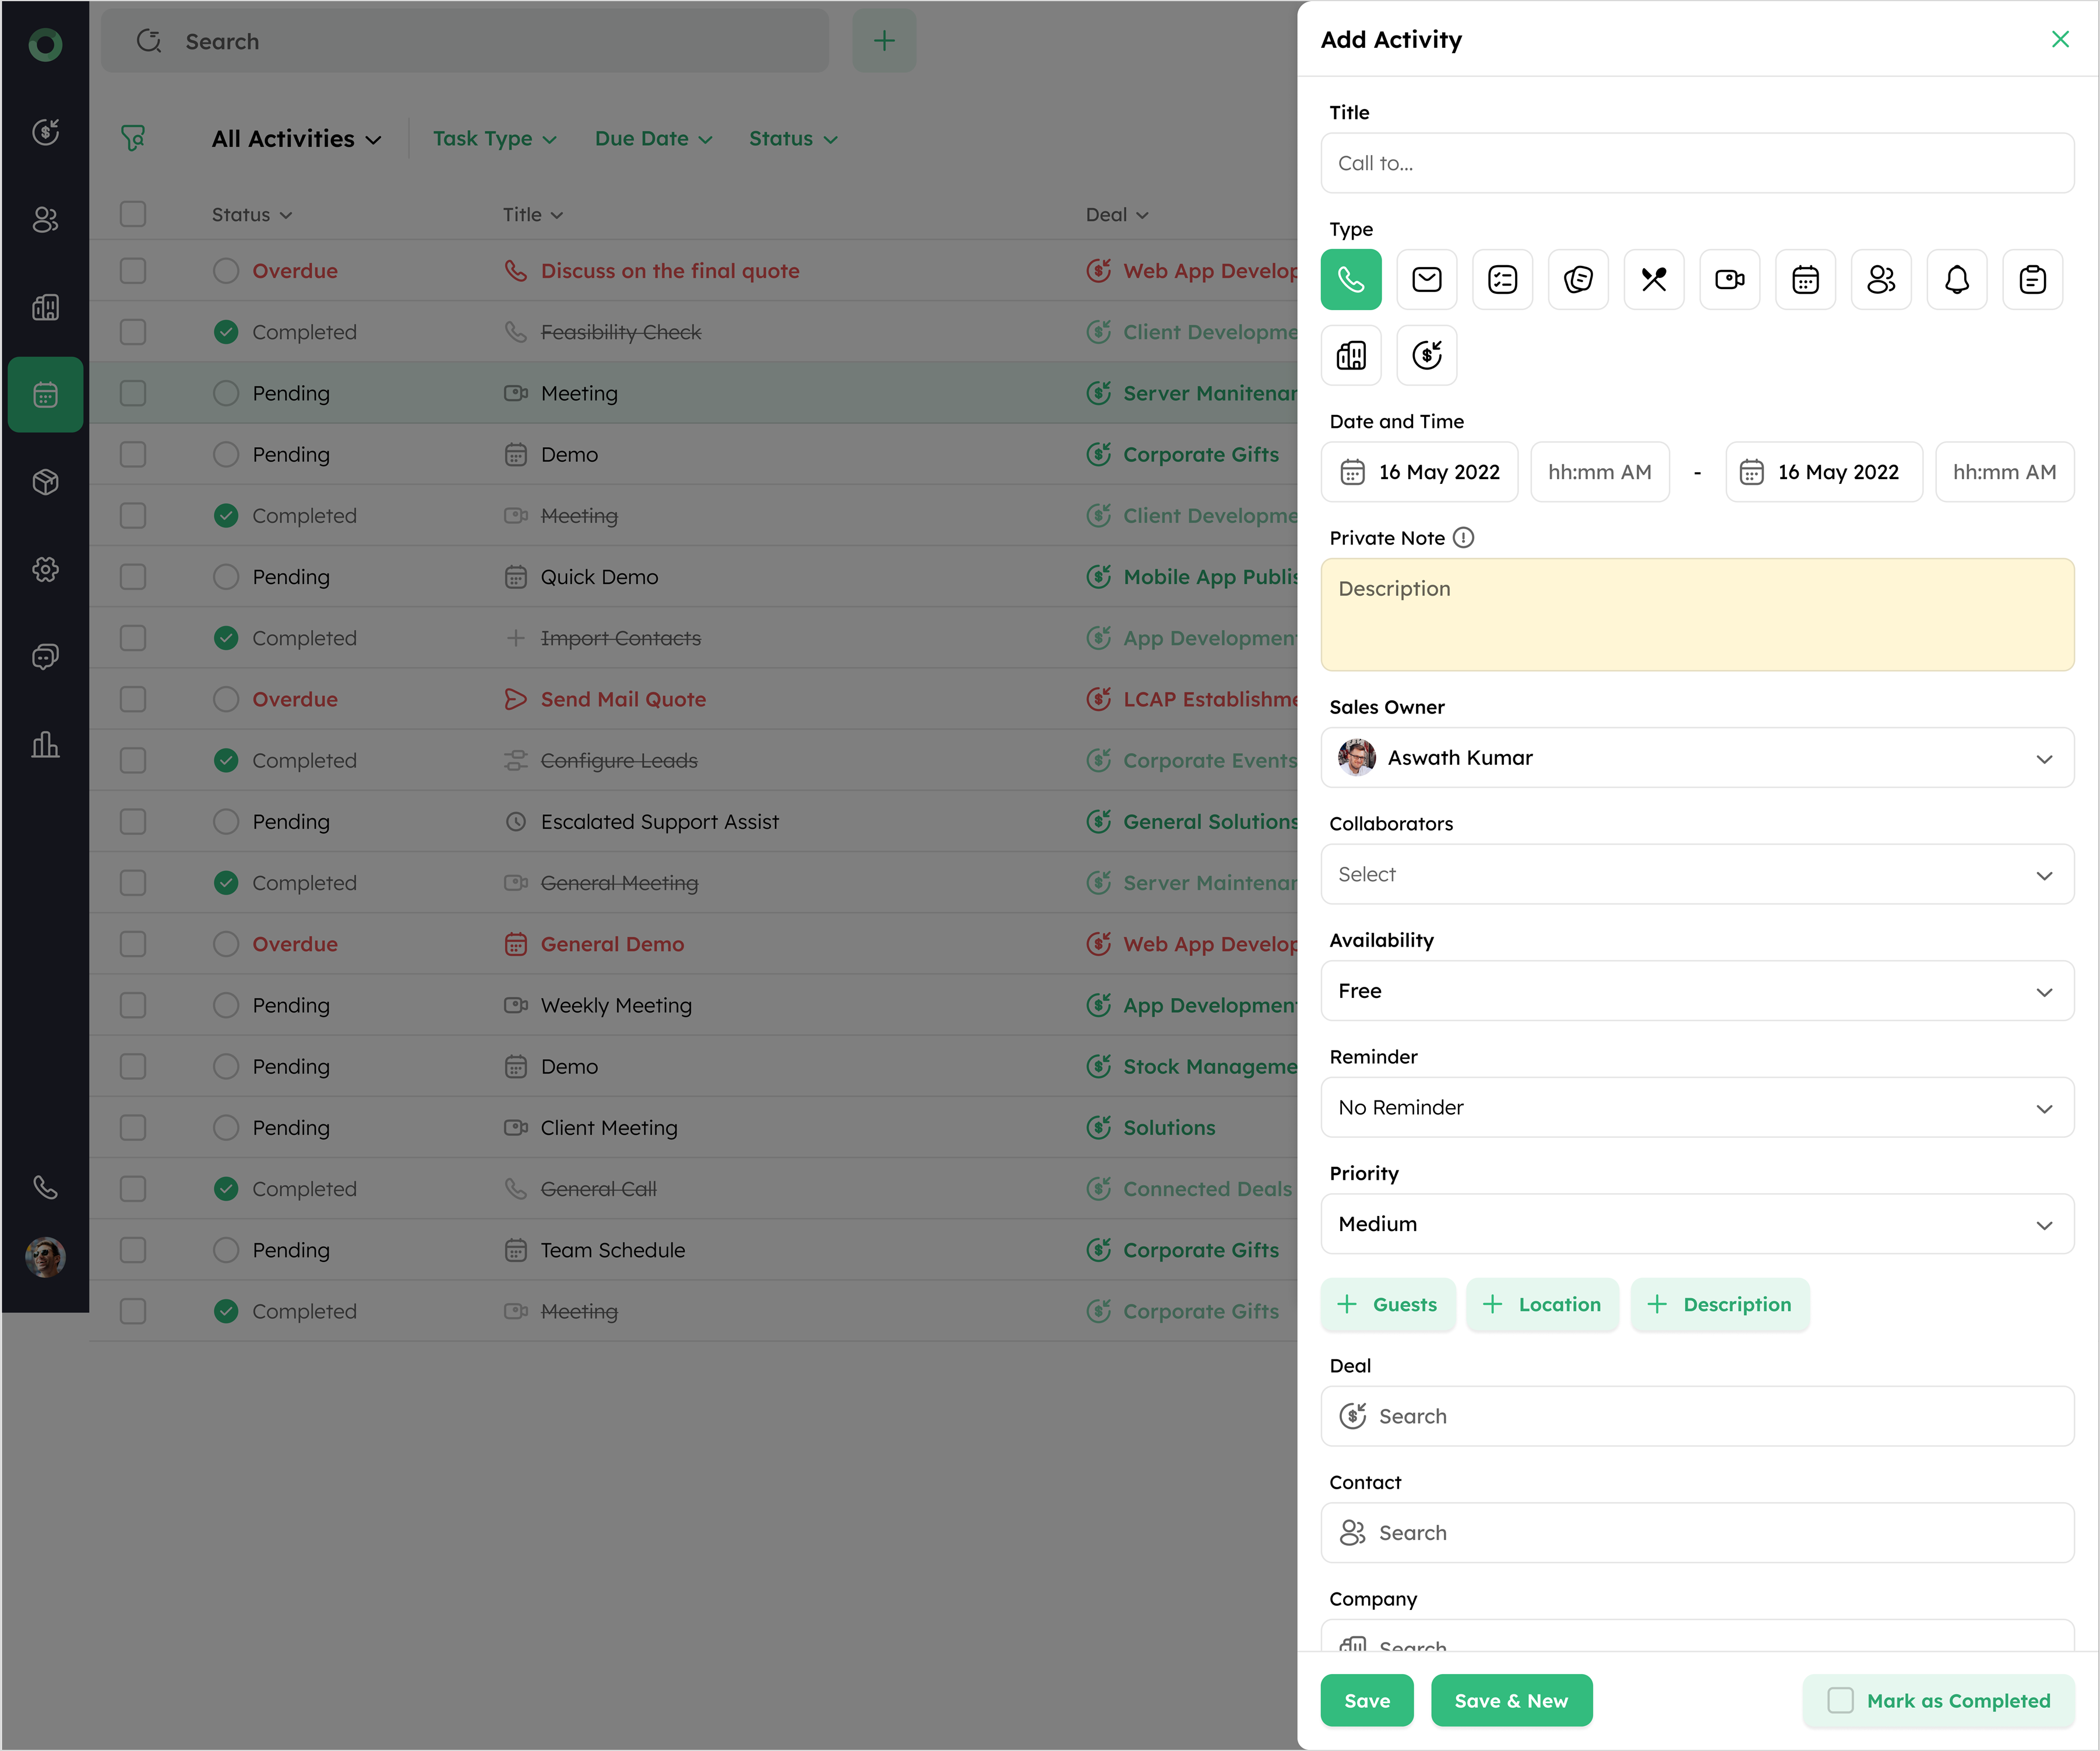This screenshot has width=2100, height=1751.
Task: Open the Due Date filter menu
Action: pos(653,139)
